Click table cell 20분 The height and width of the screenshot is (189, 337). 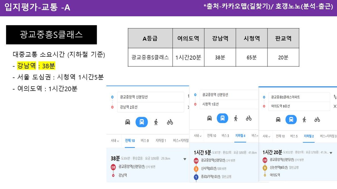(283, 57)
